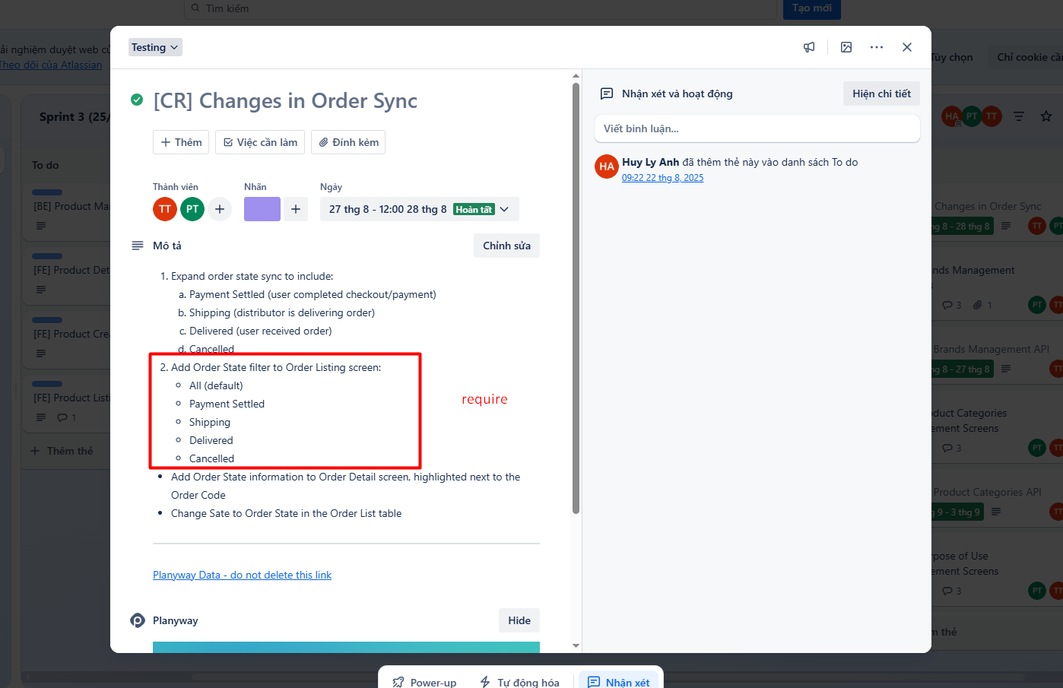Click the purple label color swatch
Screen dimensions: 1063x688
pyautogui.click(x=262, y=209)
